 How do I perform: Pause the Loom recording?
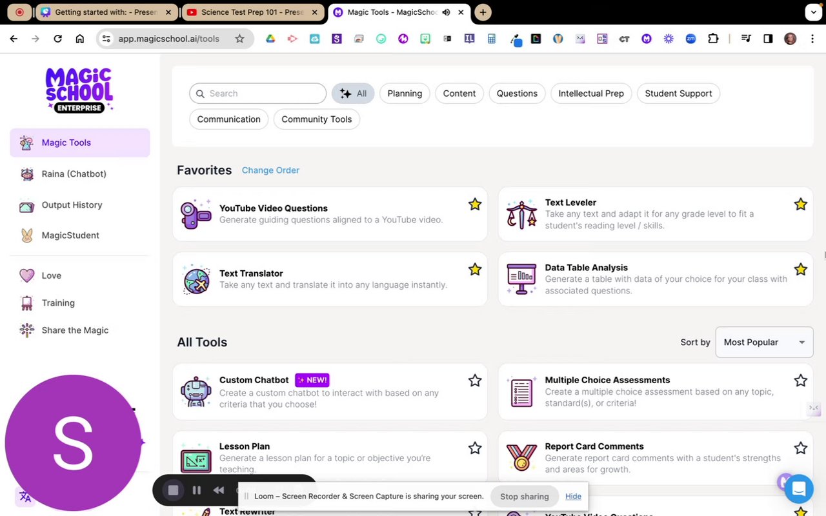pyautogui.click(x=197, y=490)
